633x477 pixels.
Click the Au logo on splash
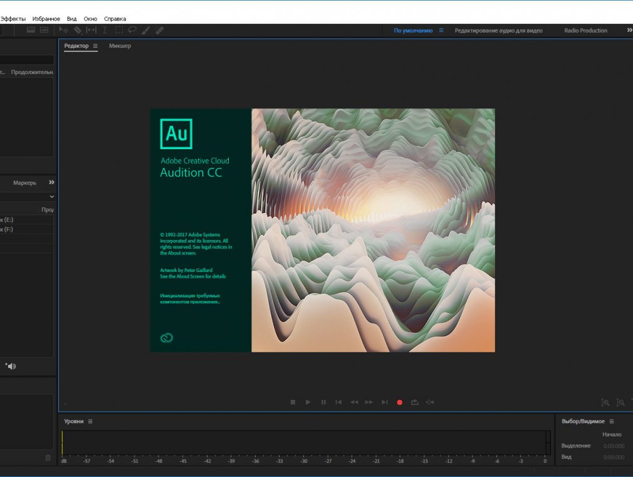pos(176,134)
